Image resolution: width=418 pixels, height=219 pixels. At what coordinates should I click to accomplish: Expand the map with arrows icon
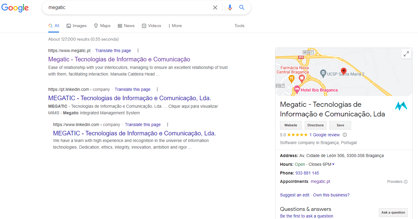pos(406,54)
